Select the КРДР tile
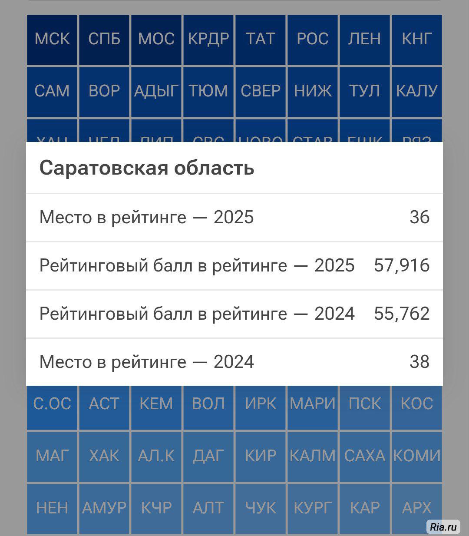 [x=208, y=40]
